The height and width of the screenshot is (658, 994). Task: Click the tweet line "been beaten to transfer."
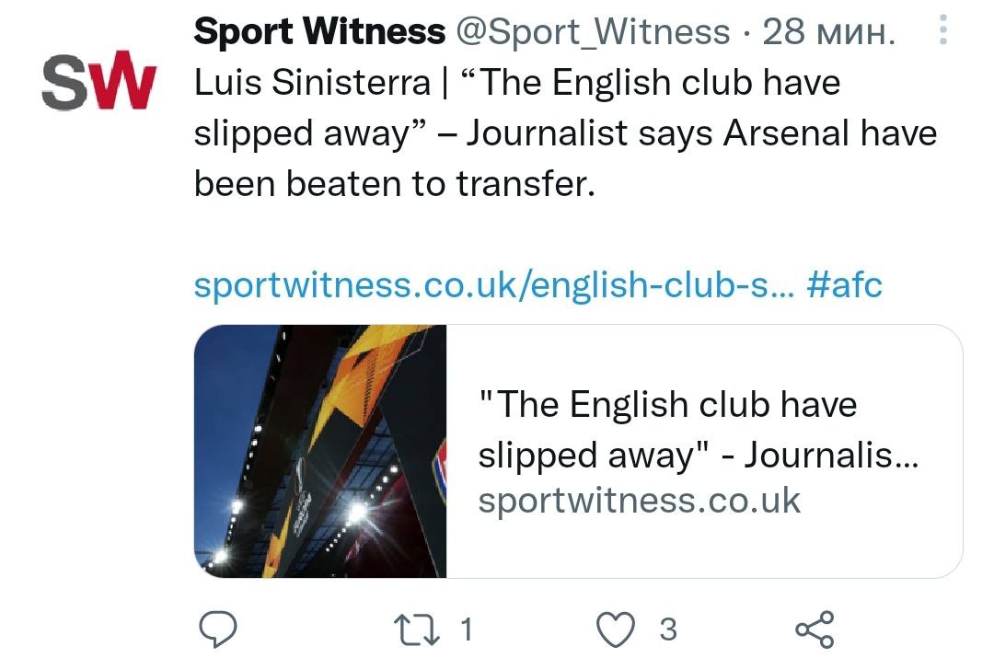[x=395, y=184]
